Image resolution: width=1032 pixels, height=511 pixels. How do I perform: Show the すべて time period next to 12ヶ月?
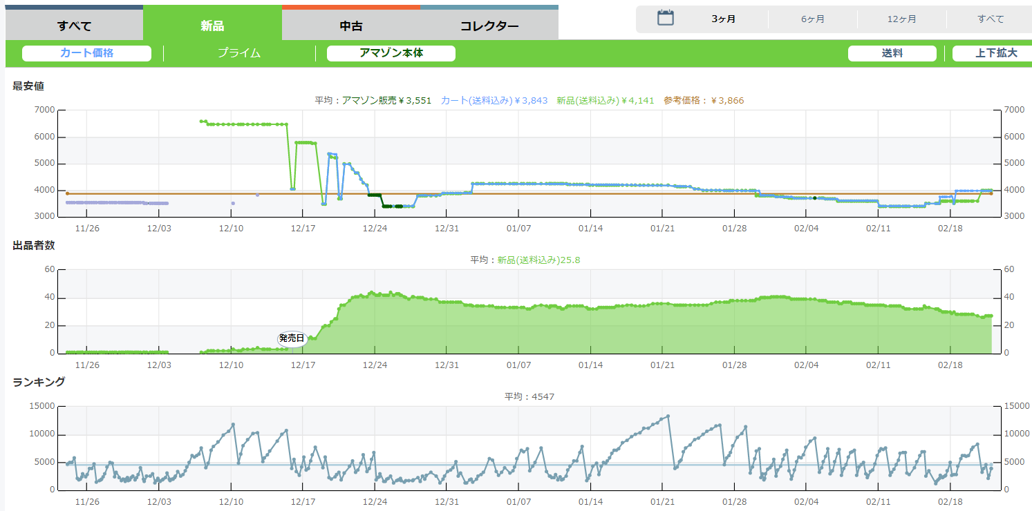991,19
